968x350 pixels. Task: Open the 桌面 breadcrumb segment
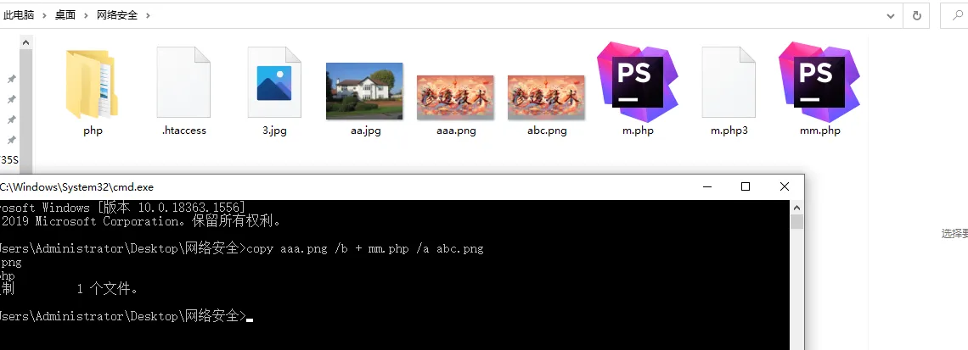(65, 15)
